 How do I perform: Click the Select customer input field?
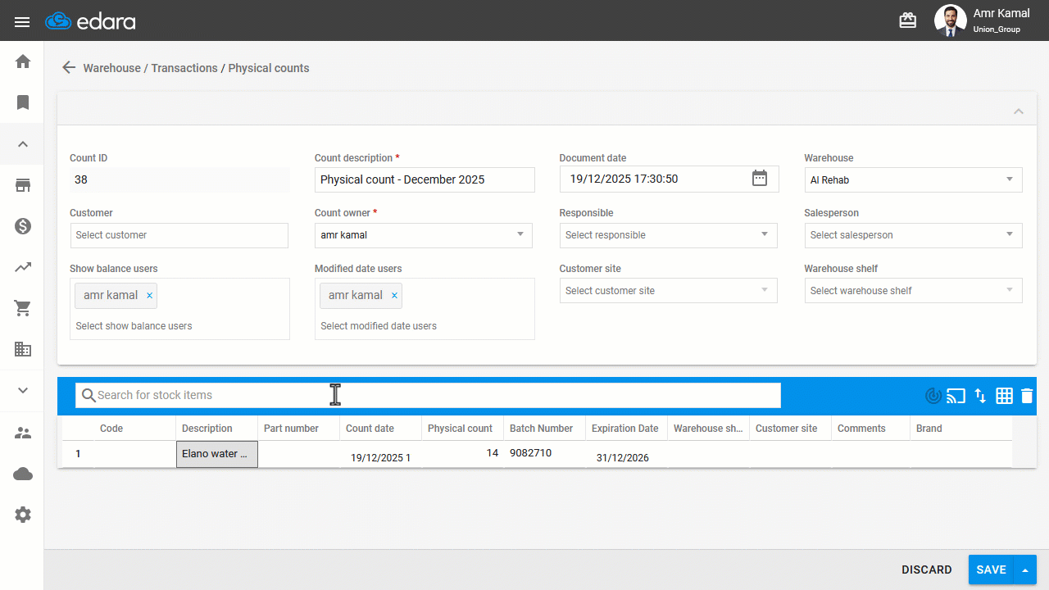179,235
